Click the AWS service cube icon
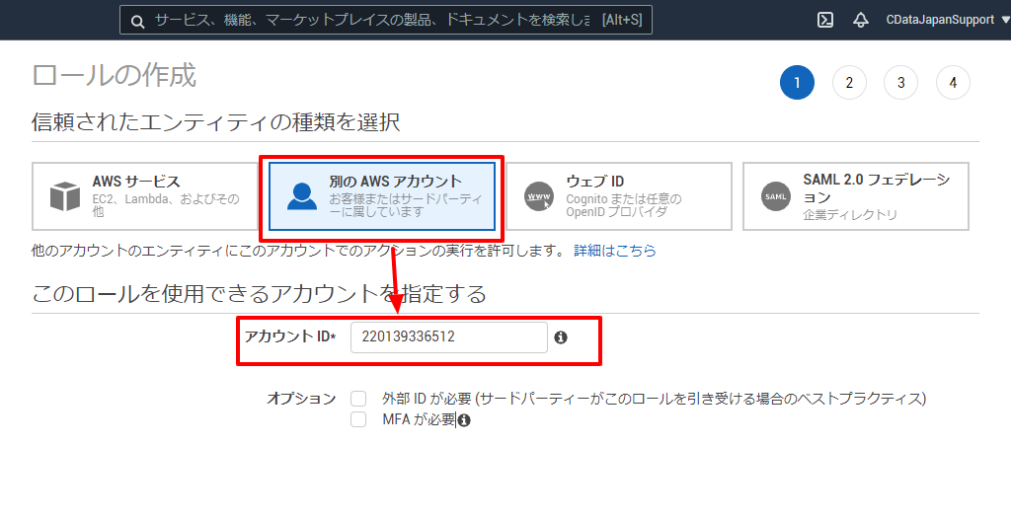This screenshot has height=521, width=1011. point(65,196)
